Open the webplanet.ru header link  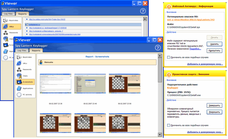34,25
